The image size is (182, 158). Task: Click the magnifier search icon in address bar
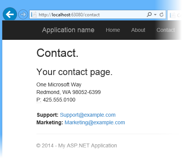(149, 14)
